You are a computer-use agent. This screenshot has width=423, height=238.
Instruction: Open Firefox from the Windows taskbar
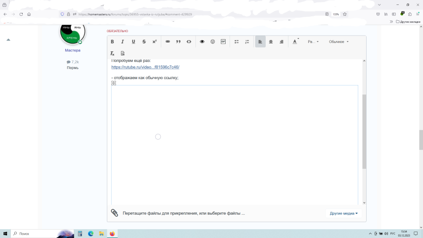click(112, 234)
